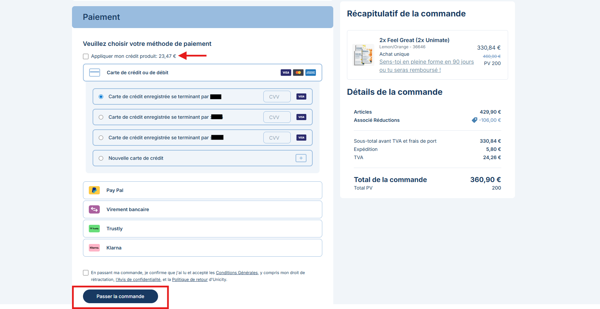Click the CVV field of the first saved card

coord(277,97)
